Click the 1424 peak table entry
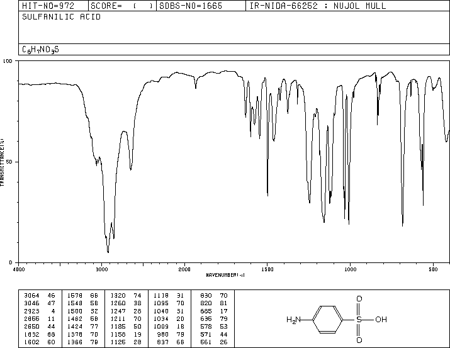 [82, 327]
